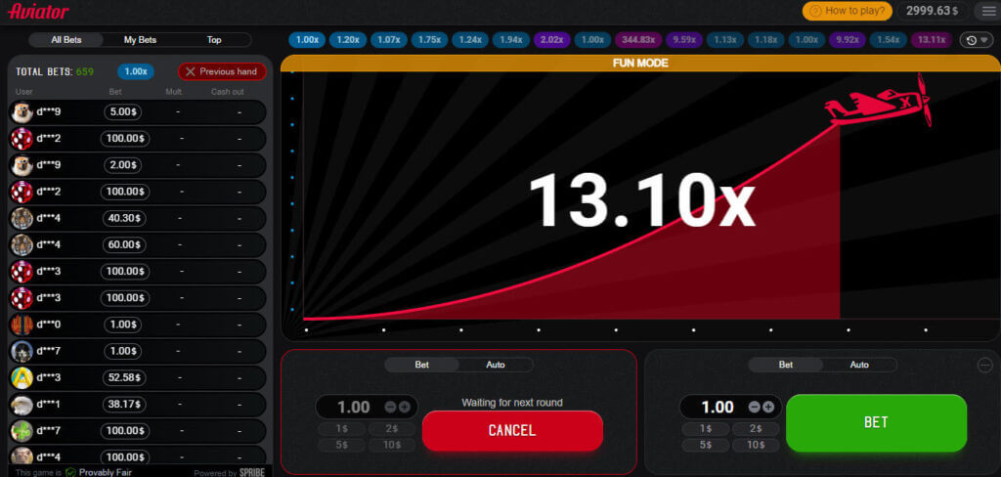
Task: Place bet with green BET button
Action: tap(876, 422)
